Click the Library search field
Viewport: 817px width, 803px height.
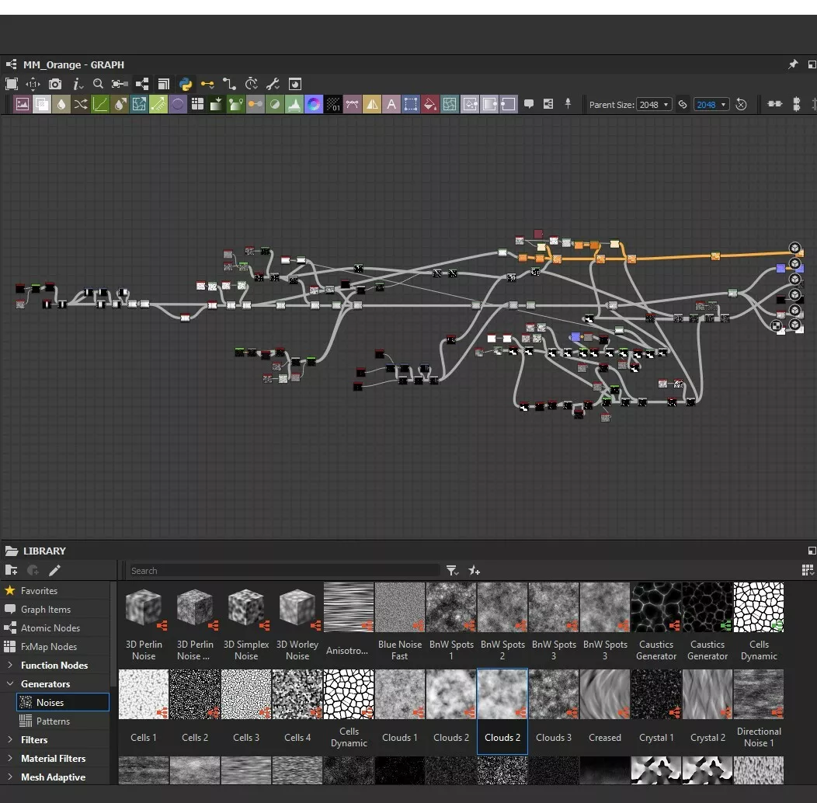click(x=283, y=571)
